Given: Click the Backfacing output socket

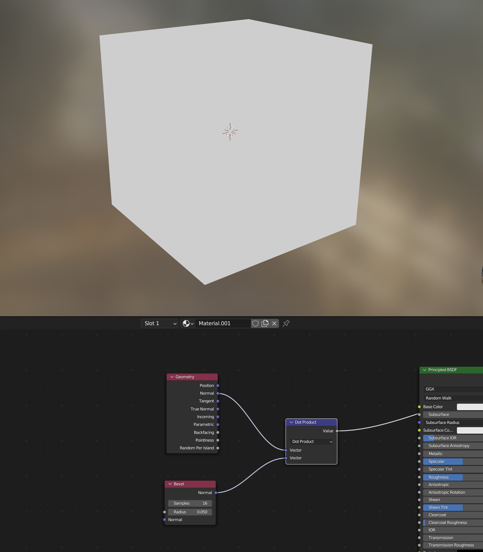Looking at the screenshot, I should 218,432.
